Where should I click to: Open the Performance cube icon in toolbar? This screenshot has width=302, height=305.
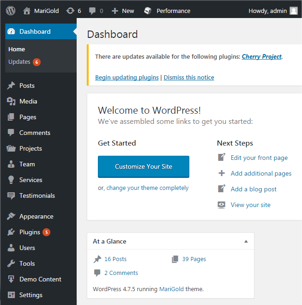tap(148, 11)
